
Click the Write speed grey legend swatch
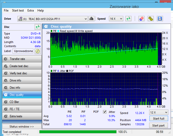point(76,31)
